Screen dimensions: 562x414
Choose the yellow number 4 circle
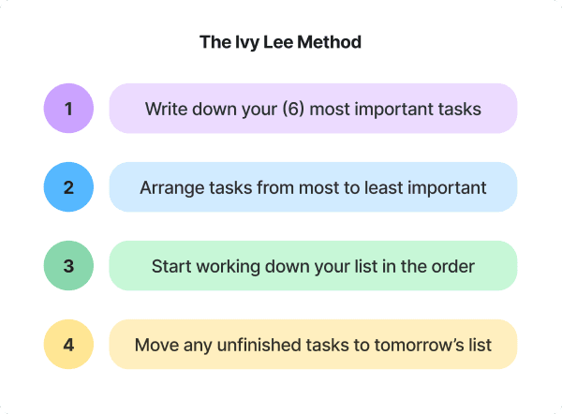pyautogui.click(x=68, y=344)
